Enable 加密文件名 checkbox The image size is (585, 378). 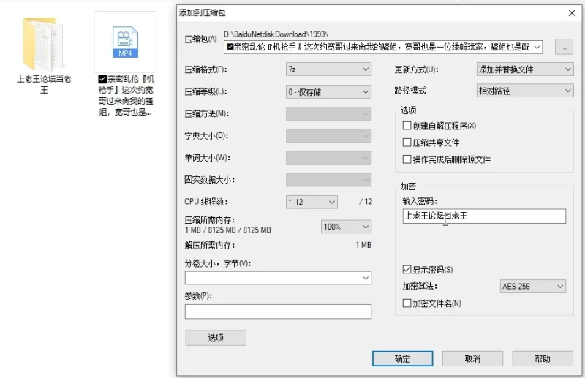[x=407, y=303]
